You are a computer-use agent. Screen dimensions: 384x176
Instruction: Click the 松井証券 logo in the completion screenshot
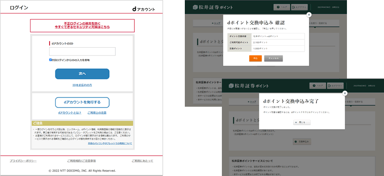(x=249, y=86)
